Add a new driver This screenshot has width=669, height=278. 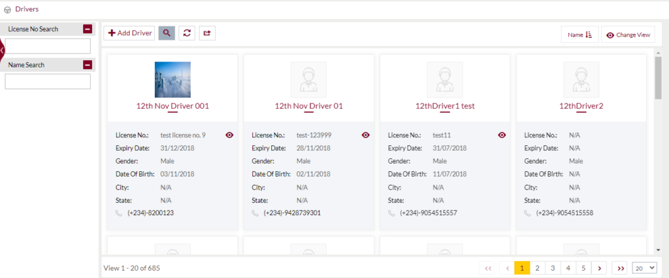pyautogui.click(x=129, y=33)
